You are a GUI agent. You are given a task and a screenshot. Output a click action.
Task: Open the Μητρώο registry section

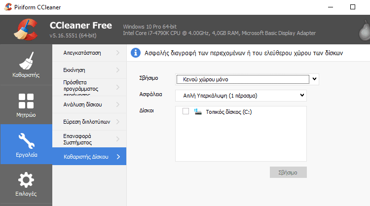26,104
